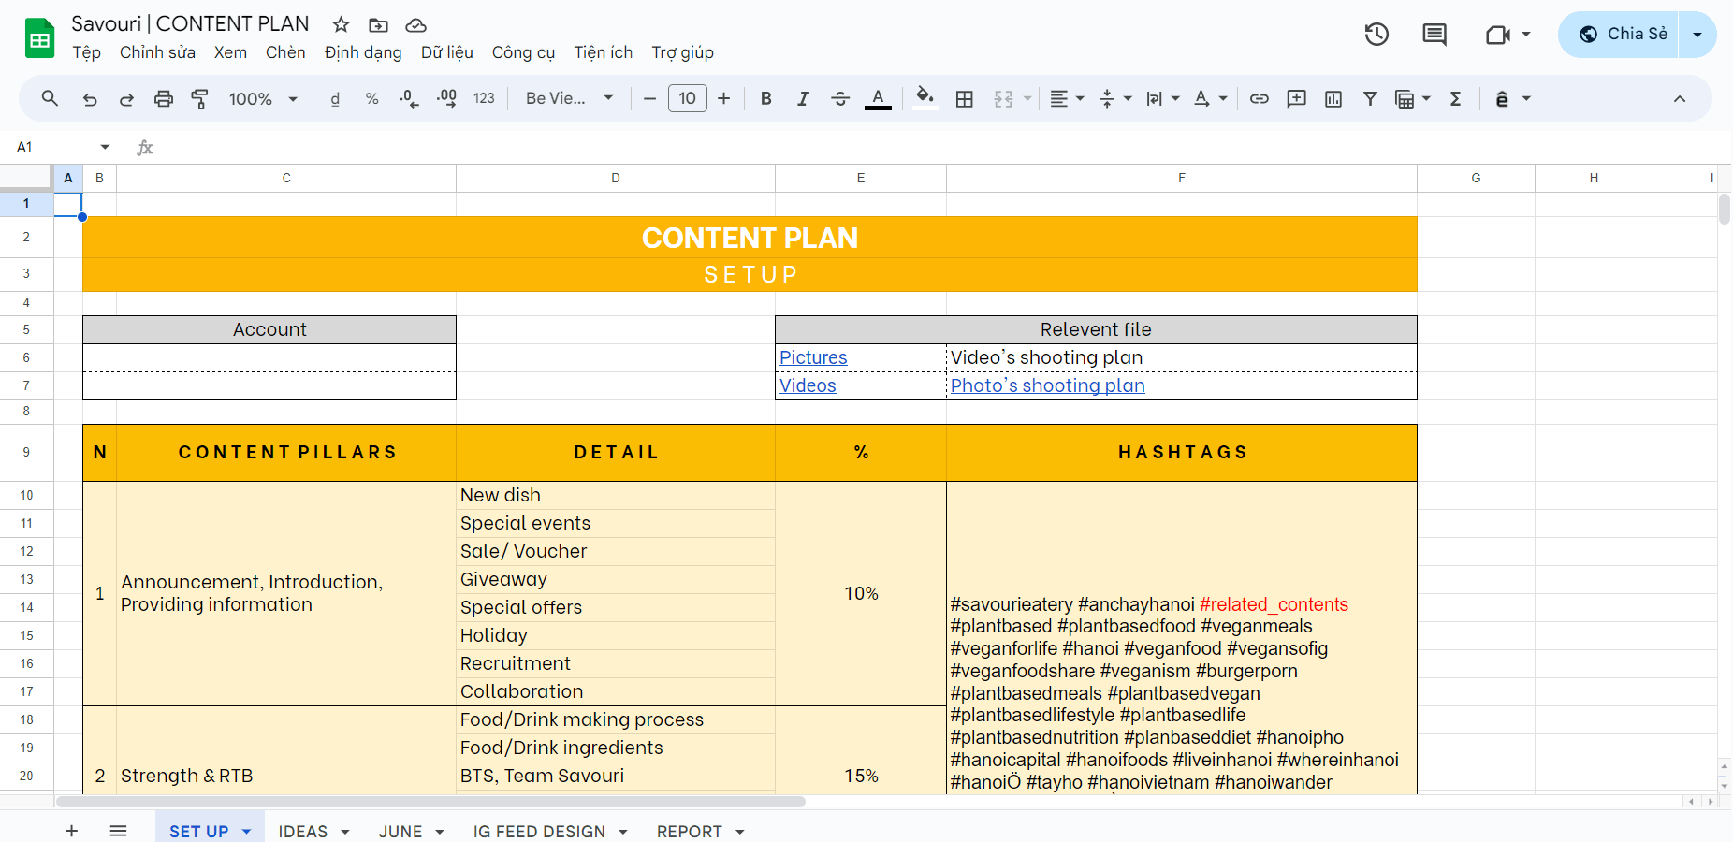Start a Meet call camera icon
The height and width of the screenshot is (842, 1733).
(x=1498, y=35)
